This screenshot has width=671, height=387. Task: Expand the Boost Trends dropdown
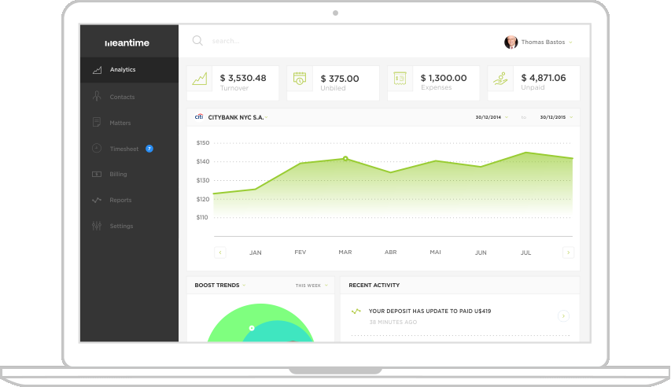coord(245,286)
